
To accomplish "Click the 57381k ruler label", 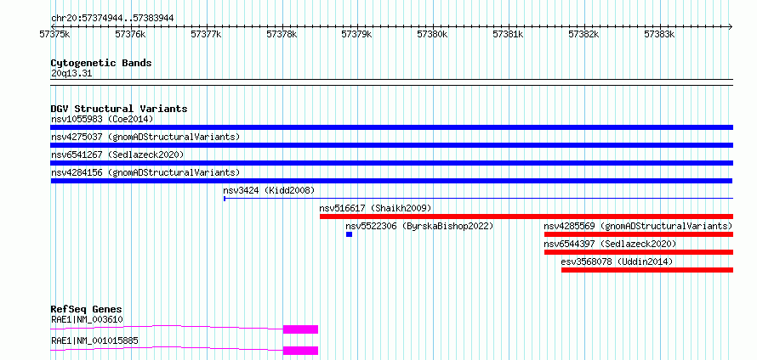I will (x=509, y=34).
